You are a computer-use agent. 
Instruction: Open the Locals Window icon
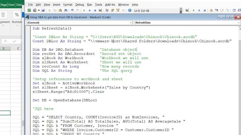(234, 10)
